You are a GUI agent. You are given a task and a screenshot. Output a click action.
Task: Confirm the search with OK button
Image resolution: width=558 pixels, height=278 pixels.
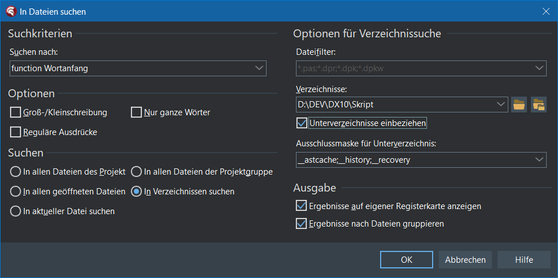point(407,260)
